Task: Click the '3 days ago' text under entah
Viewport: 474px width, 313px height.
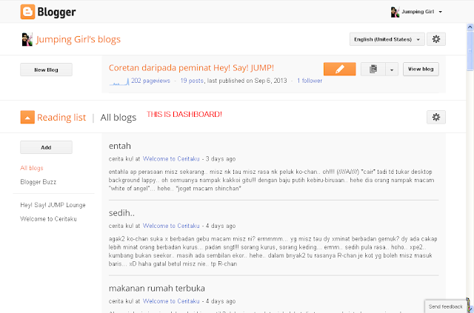Action: (x=221, y=159)
